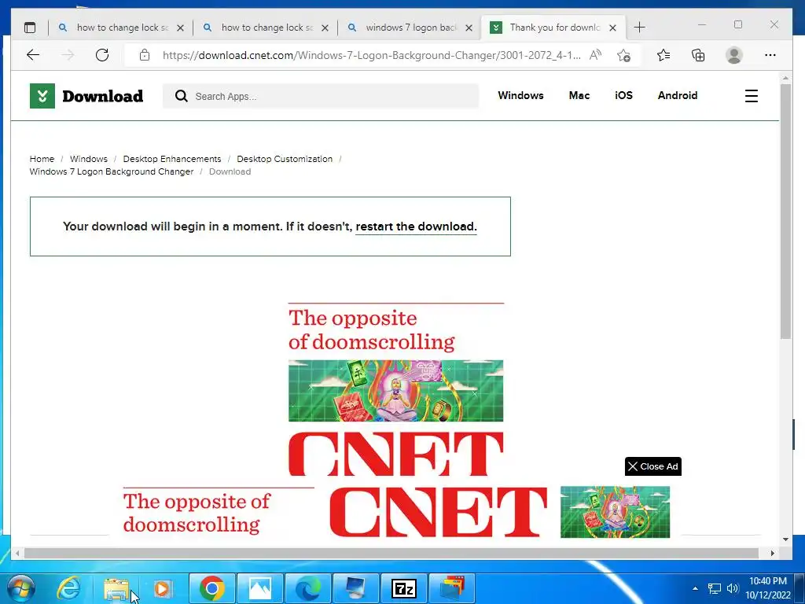Open the hamburger menu on the Download site
The image size is (805, 604).
tap(751, 96)
